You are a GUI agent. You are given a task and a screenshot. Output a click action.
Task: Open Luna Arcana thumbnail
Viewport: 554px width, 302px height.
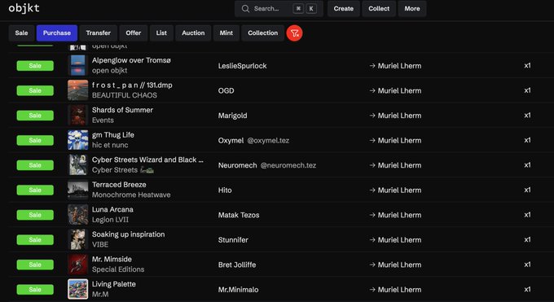77,215
